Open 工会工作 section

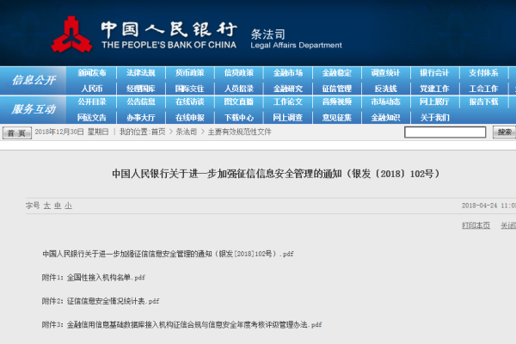coord(483,89)
